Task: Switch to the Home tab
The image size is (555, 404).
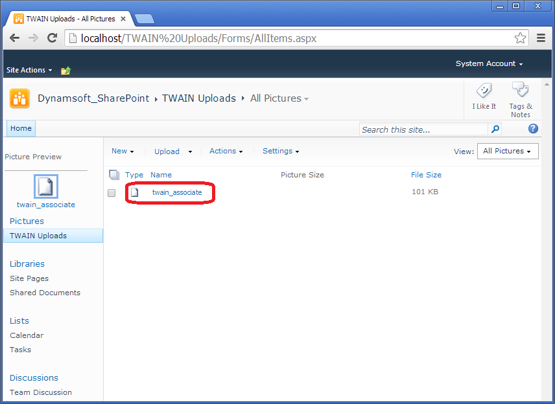Action: point(21,128)
